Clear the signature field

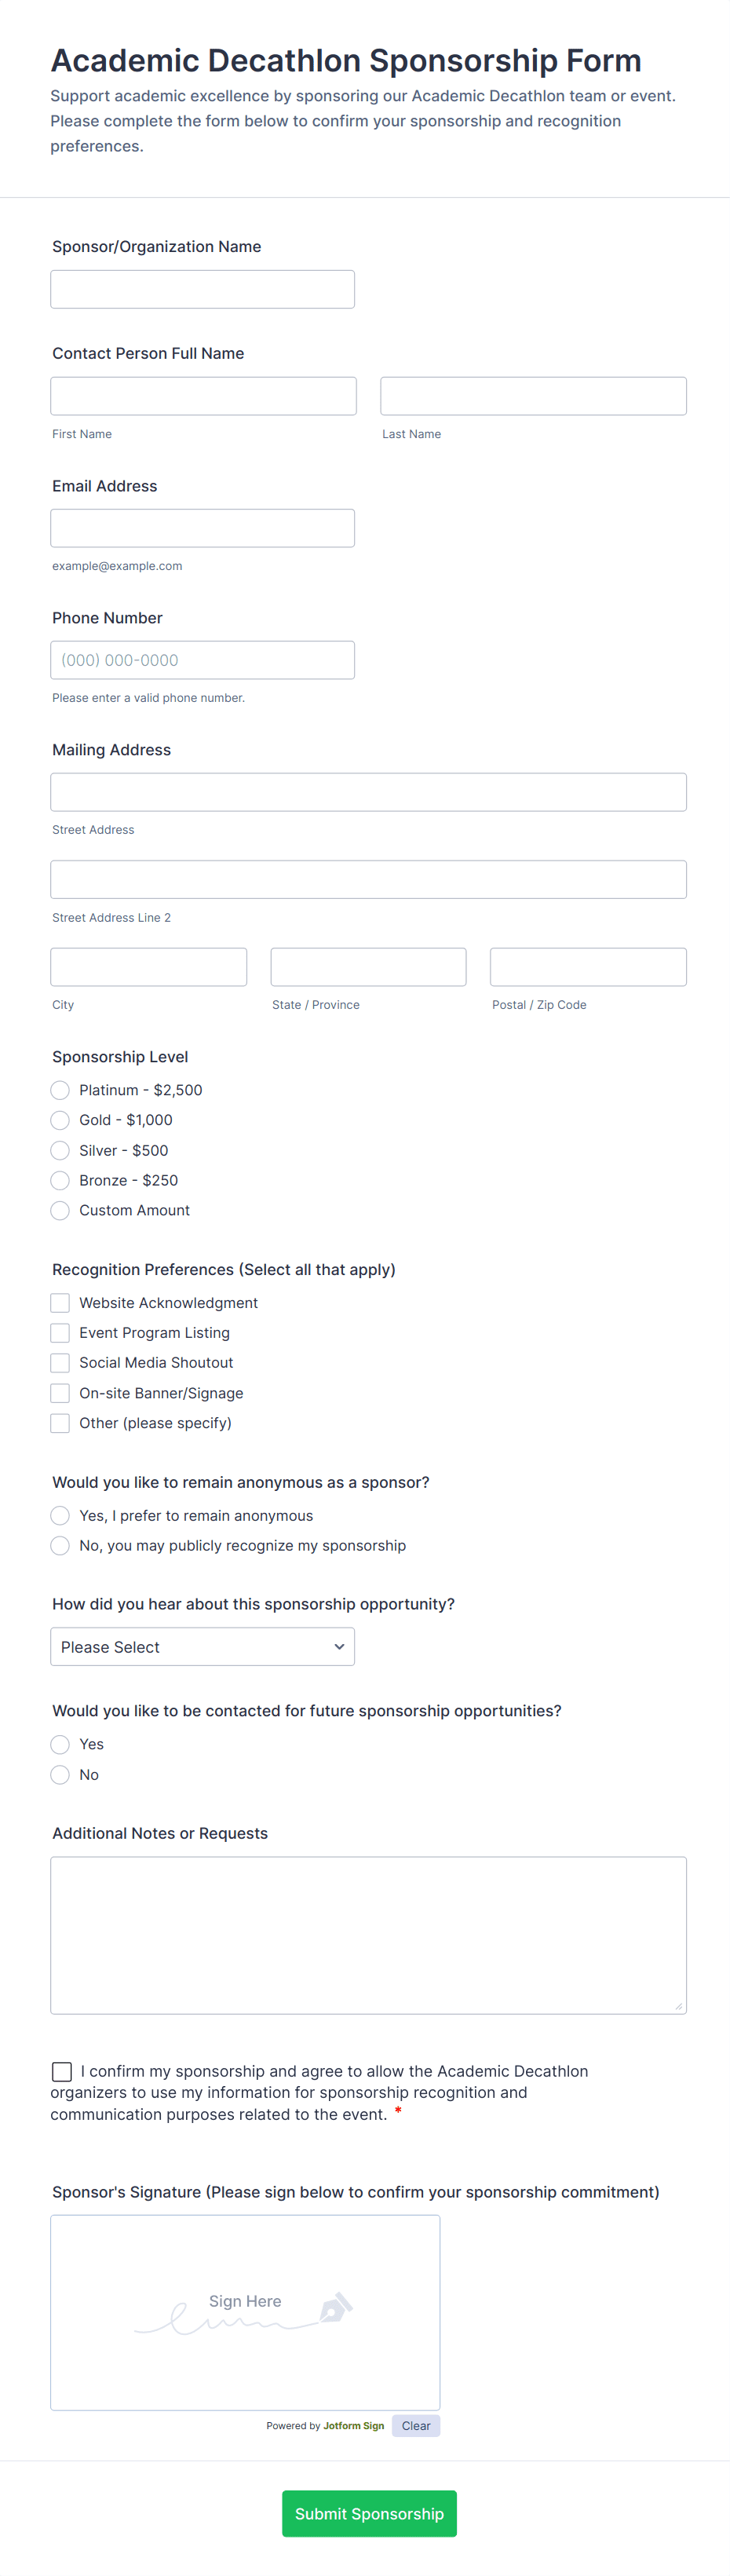pos(415,2425)
